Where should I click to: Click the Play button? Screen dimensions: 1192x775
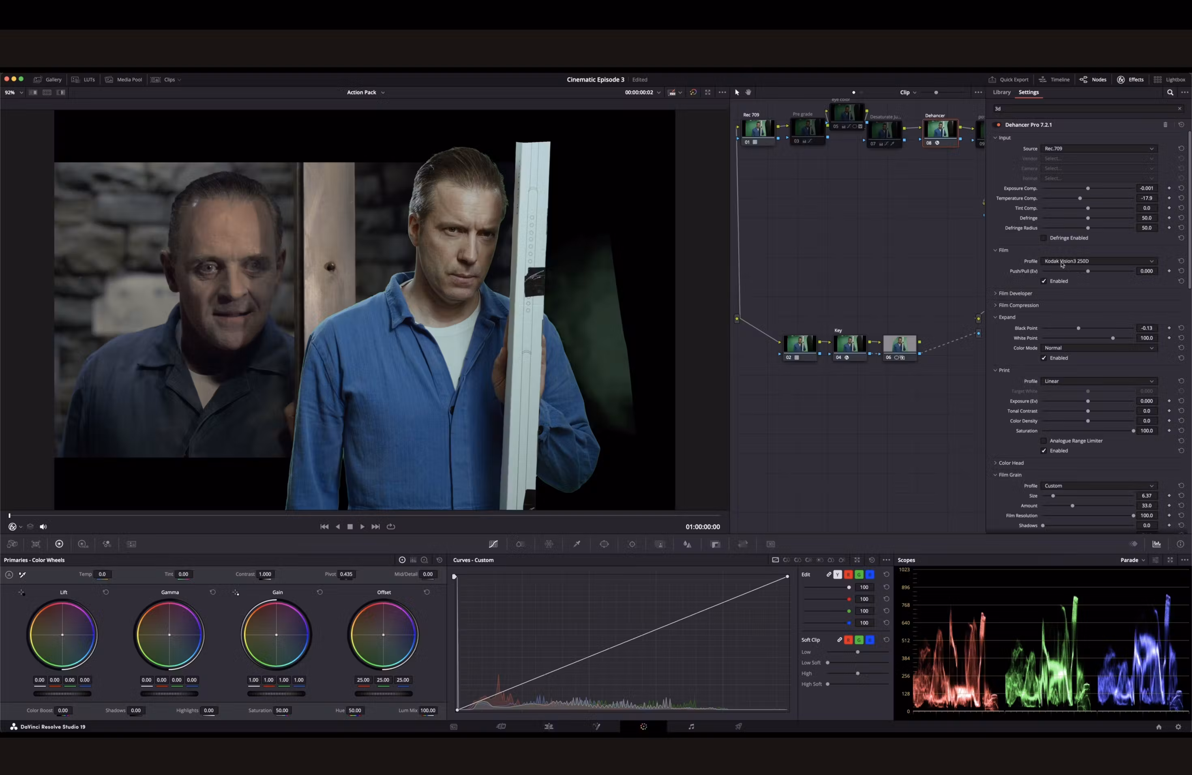click(362, 527)
